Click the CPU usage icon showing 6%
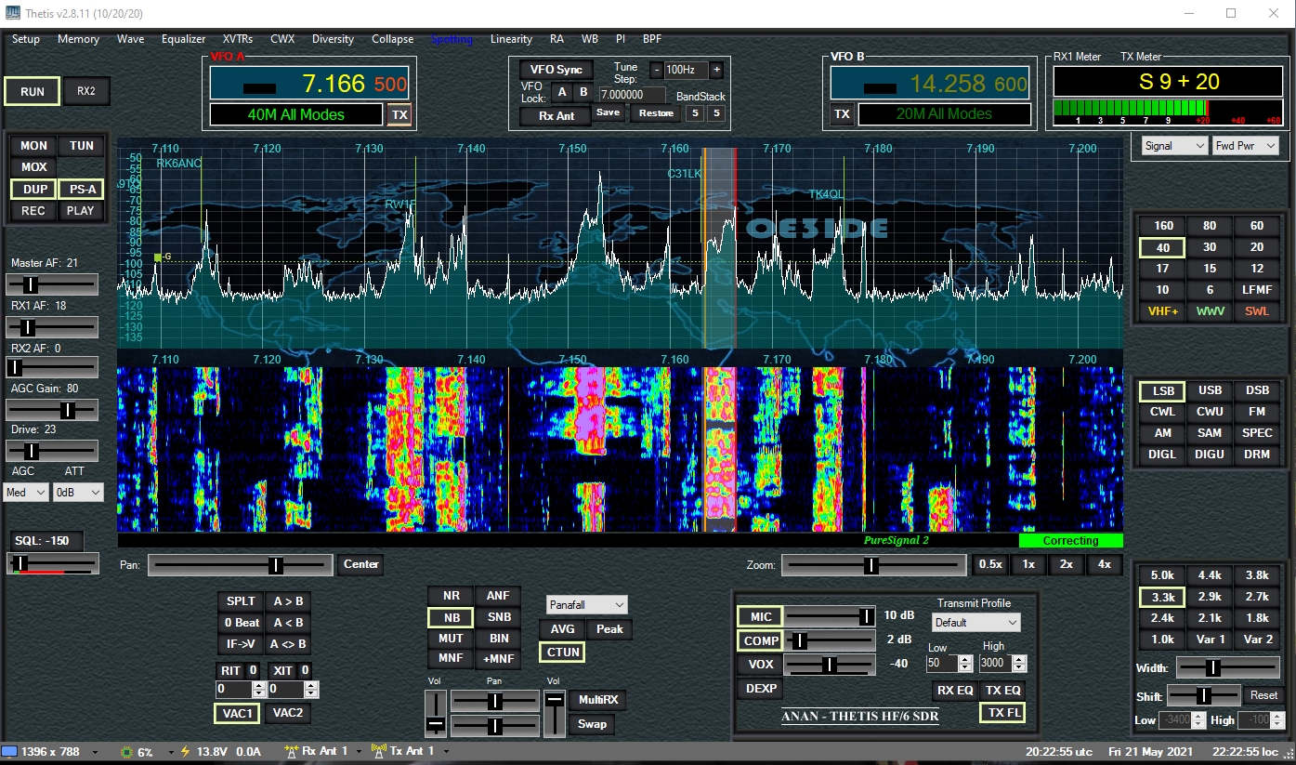The width and height of the screenshot is (1296, 765). click(127, 751)
